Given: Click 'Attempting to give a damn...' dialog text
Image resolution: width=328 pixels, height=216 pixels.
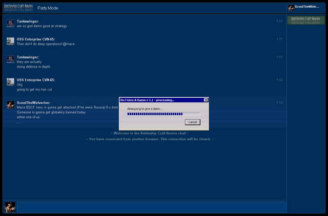Looking at the screenshot, I should click(x=145, y=109).
